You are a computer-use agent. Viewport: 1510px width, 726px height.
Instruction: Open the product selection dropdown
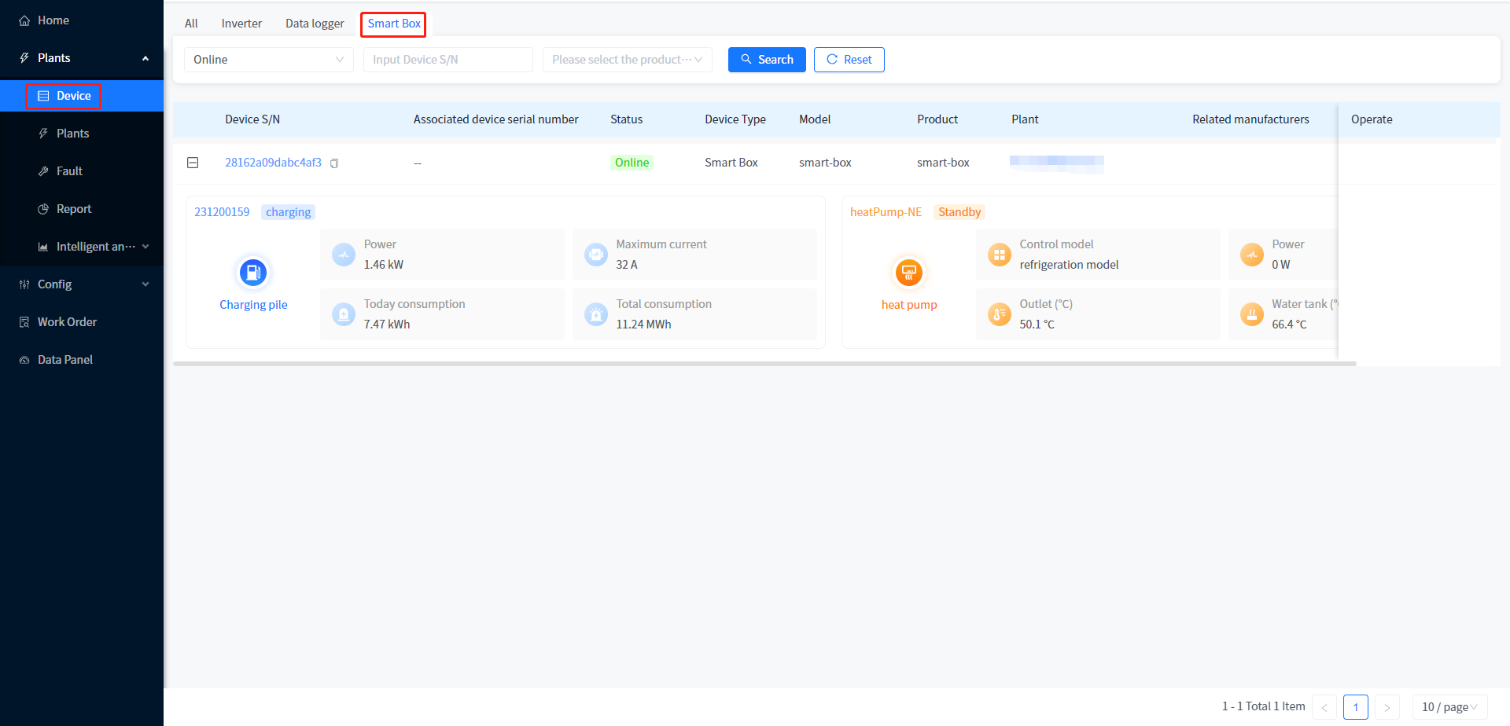click(627, 60)
